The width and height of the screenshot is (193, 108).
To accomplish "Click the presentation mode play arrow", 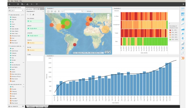I will (x=184, y=4).
